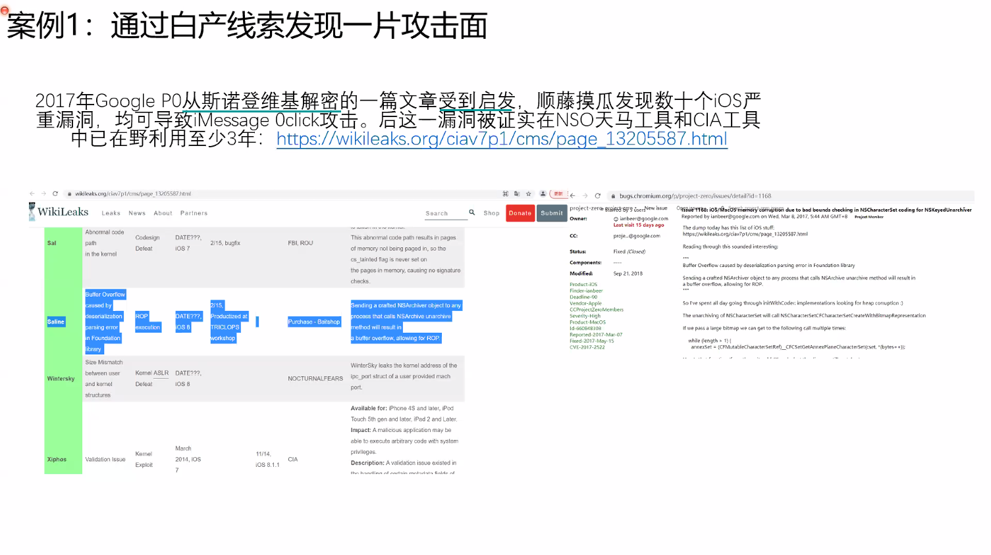This screenshot has width=991, height=555.
Task: Click the translate page icon in WikiLeaks browser
Action: [517, 194]
